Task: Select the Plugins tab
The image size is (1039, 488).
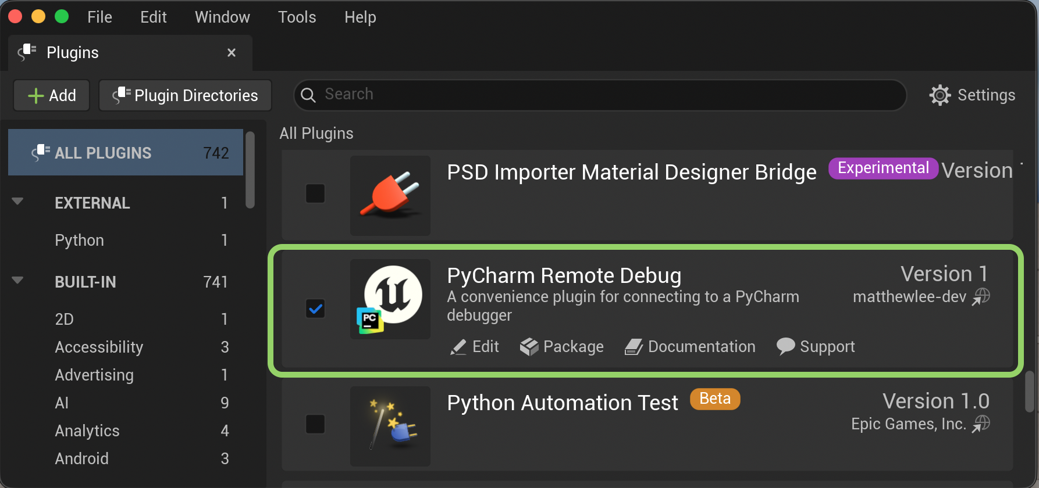Action: [130, 53]
